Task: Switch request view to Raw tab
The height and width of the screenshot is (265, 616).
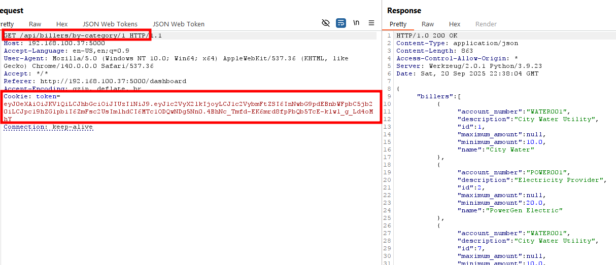Action: click(x=35, y=24)
